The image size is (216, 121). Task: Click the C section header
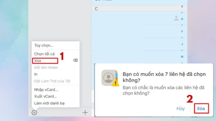coord(139,9)
